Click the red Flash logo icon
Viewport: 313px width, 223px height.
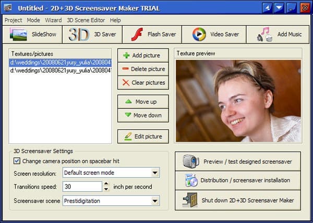[x=137, y=34]
